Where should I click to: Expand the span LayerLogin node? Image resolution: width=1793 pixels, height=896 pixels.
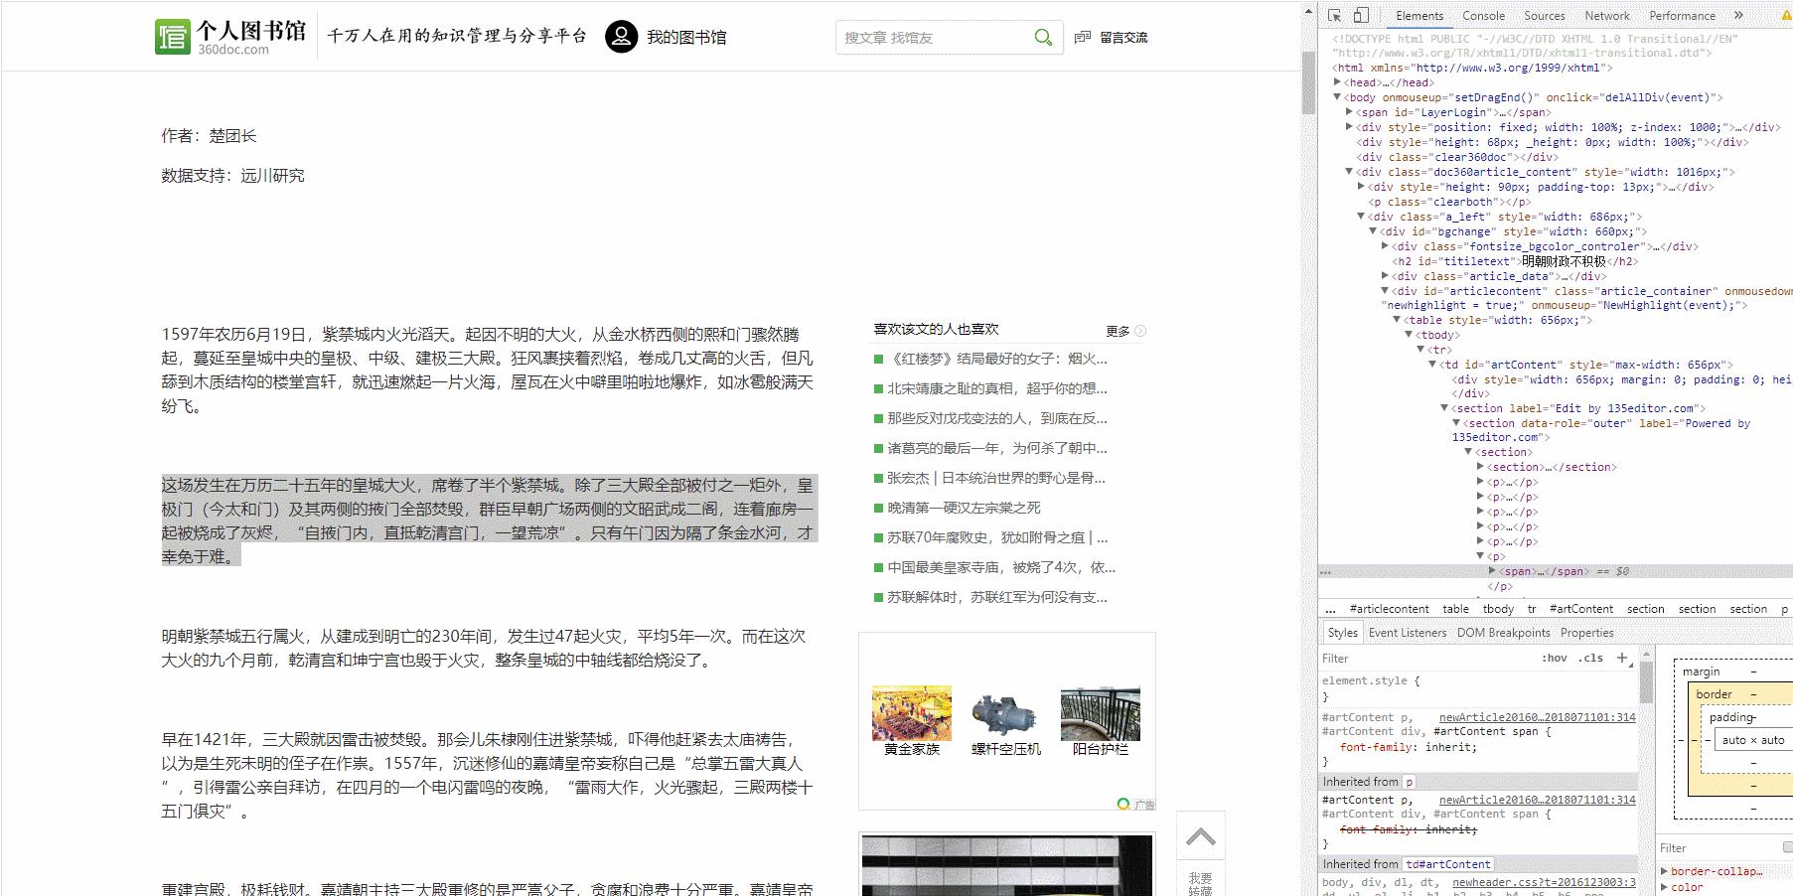click(1348, 112)
